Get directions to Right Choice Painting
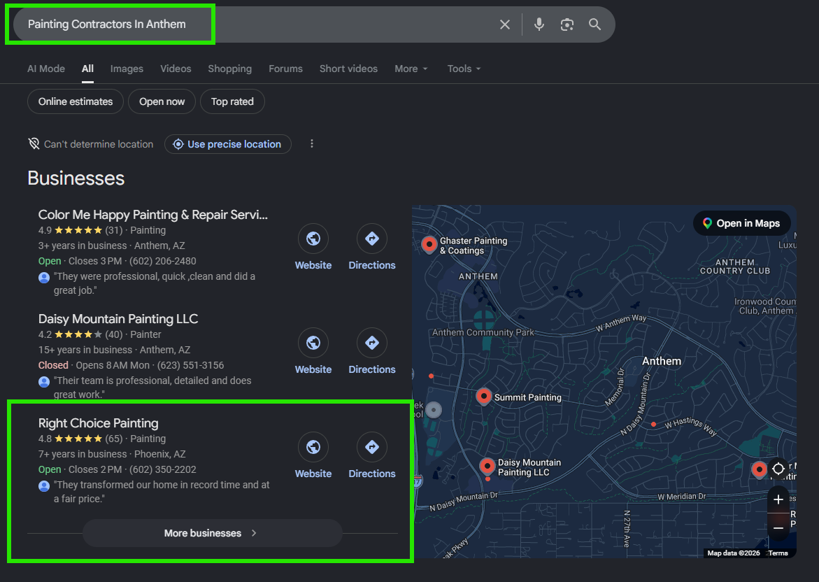This screenshot has width=819, height=582. pos(372,447)
